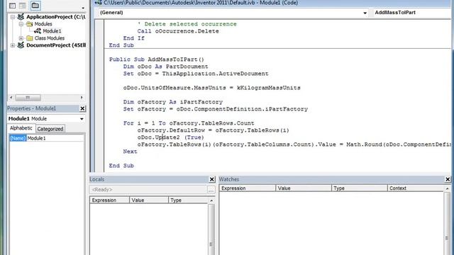Click the Delete selected occurrence comment
This screenshot has height=255, width=454.
pyautogui.click(x=187, y=24)
